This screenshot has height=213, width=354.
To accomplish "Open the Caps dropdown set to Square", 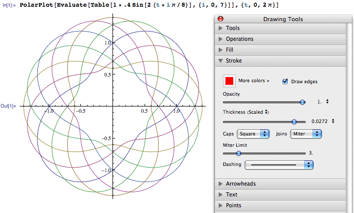I will (x=253, y=134).
